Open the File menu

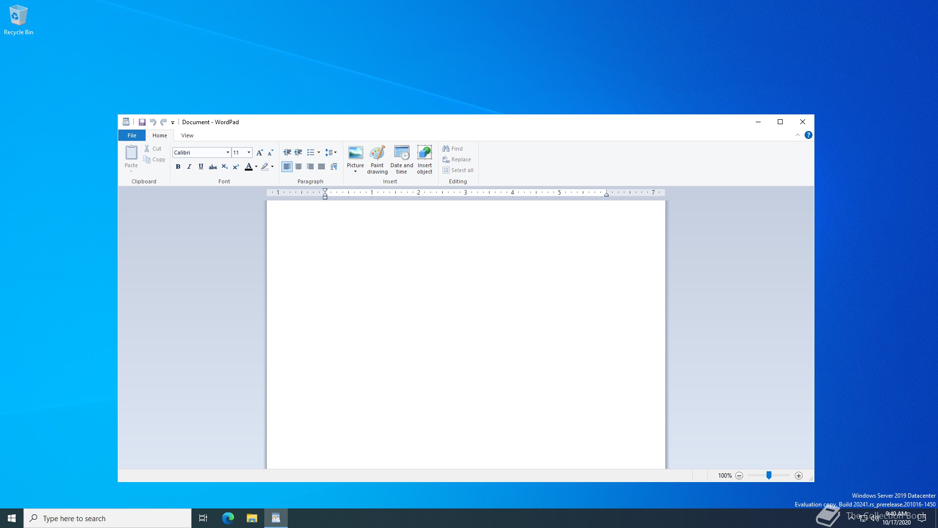tap(131, 135)
